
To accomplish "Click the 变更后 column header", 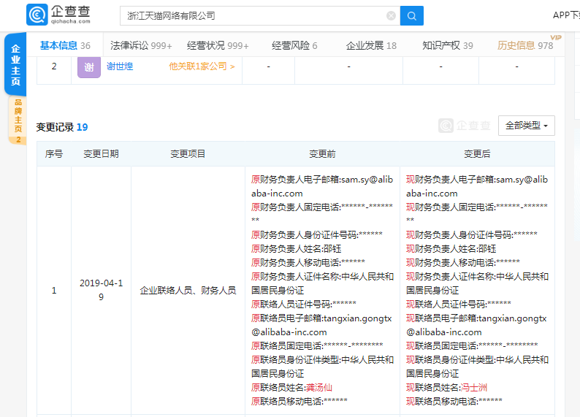I will coord(477,154).
